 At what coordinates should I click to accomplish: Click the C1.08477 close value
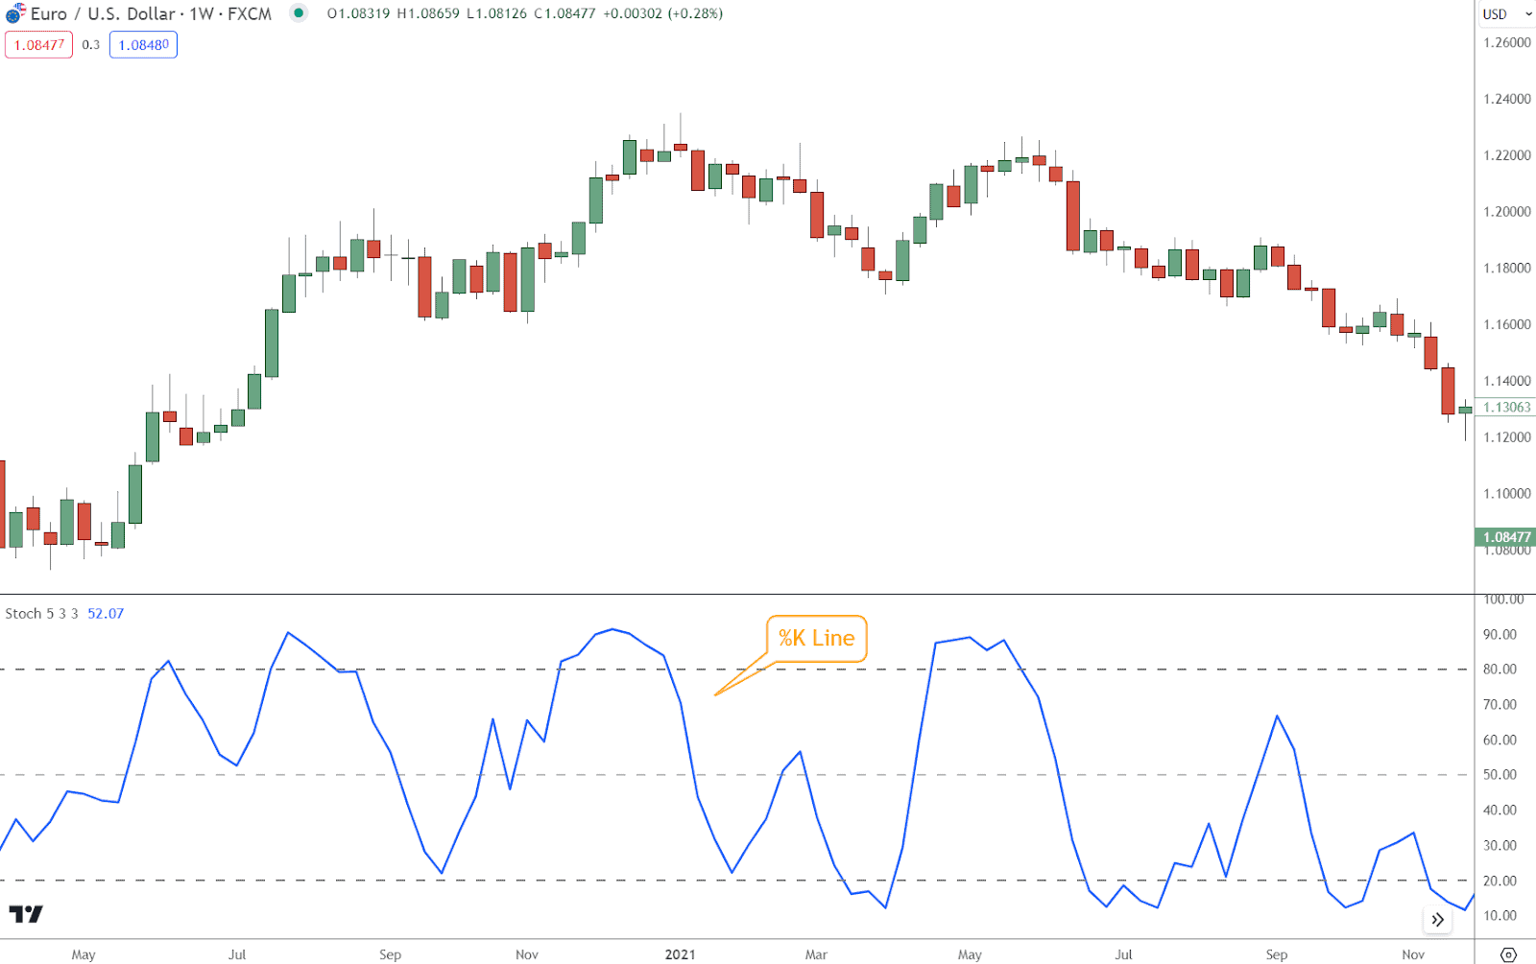[x=564, y=13]
